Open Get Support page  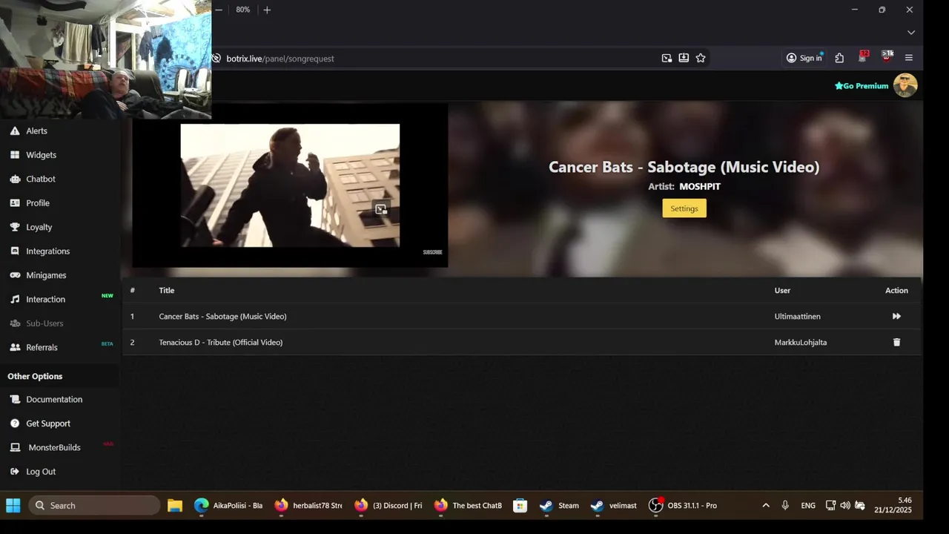(x=48, y=423)
